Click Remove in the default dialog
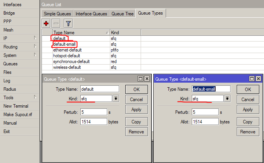 (136, 132)
